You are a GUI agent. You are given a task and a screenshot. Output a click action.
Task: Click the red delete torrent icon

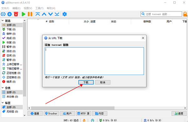pyautogui.click(x=16, y=14)
